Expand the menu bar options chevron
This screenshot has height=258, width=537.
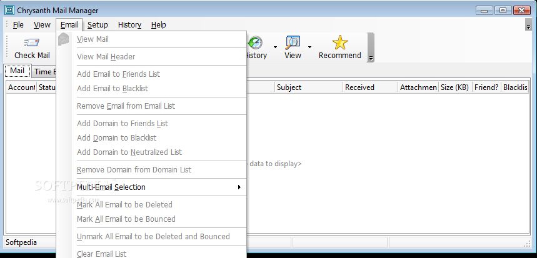pyautogui.click(x=528, y=24)
